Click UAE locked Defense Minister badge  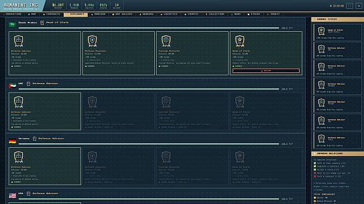pos(92,102)
